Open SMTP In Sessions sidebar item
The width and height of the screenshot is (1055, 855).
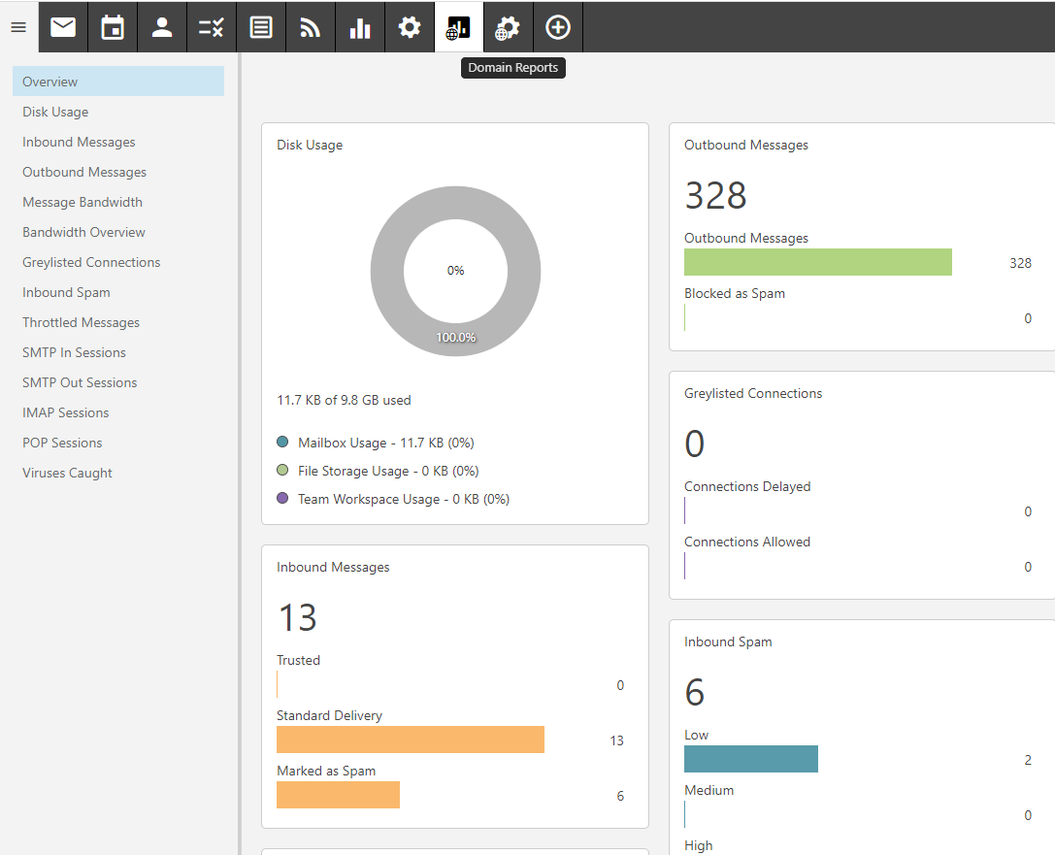click(x=74, y=352)
